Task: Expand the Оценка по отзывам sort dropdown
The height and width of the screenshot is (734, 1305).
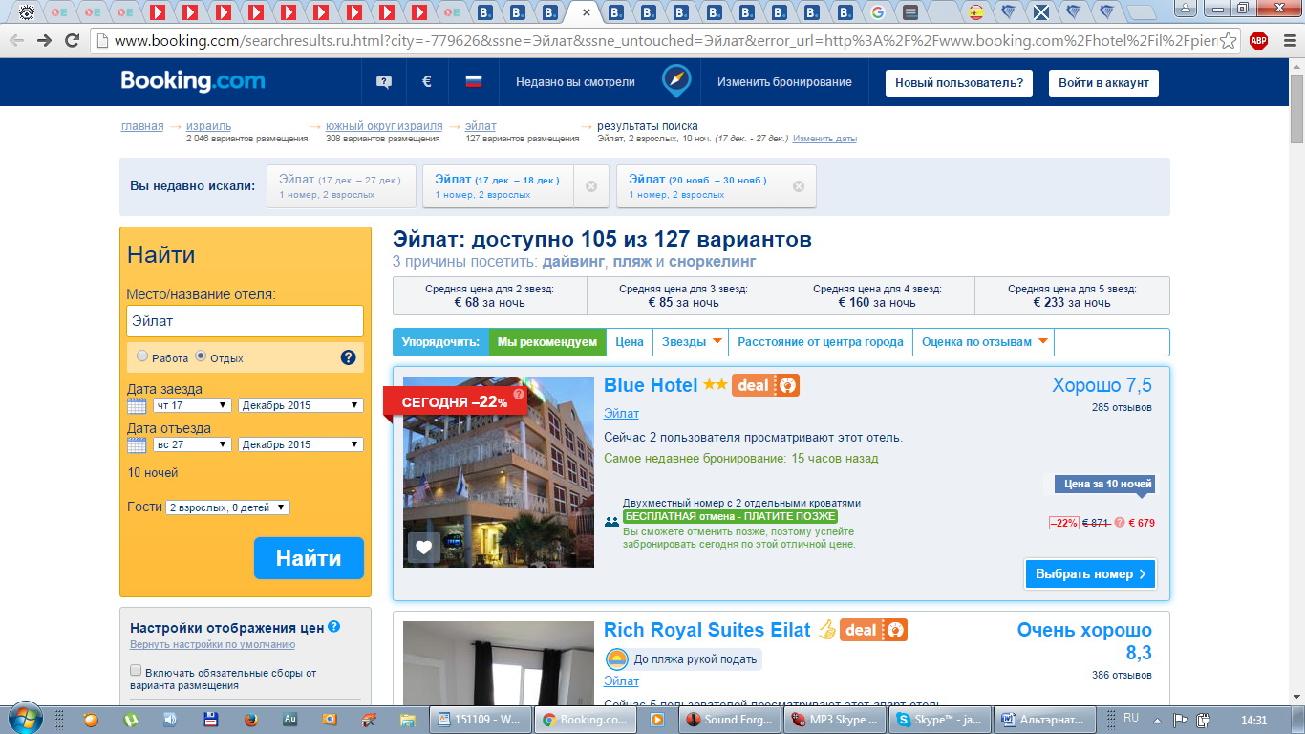Action: pyautogui.click(x=984, y=342)
